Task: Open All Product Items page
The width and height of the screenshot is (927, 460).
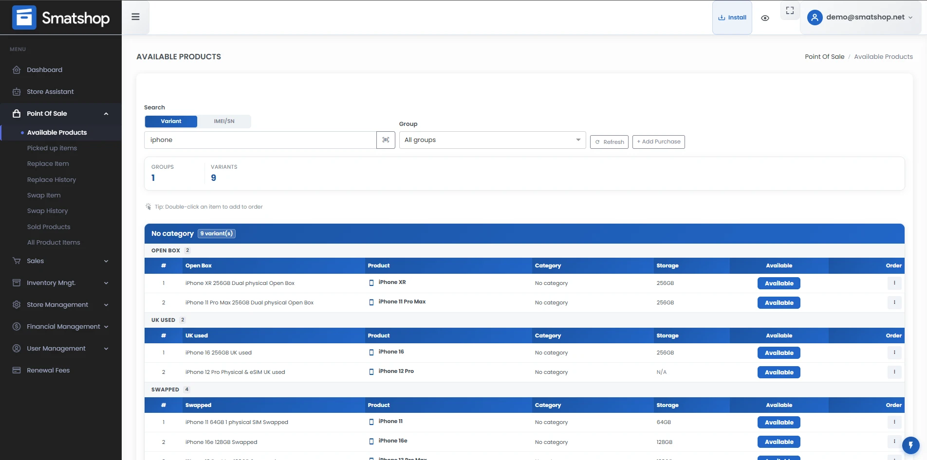Action: click(54, 243)
